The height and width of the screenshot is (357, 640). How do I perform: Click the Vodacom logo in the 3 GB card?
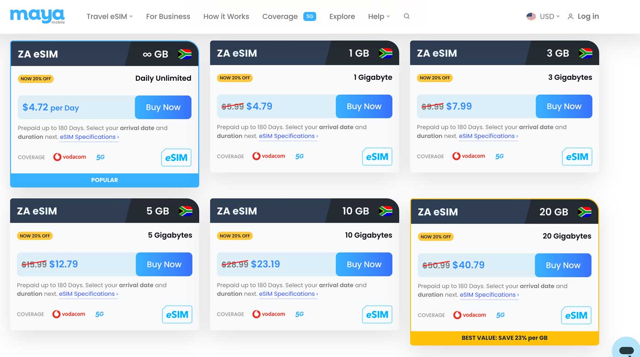(469, 156)
